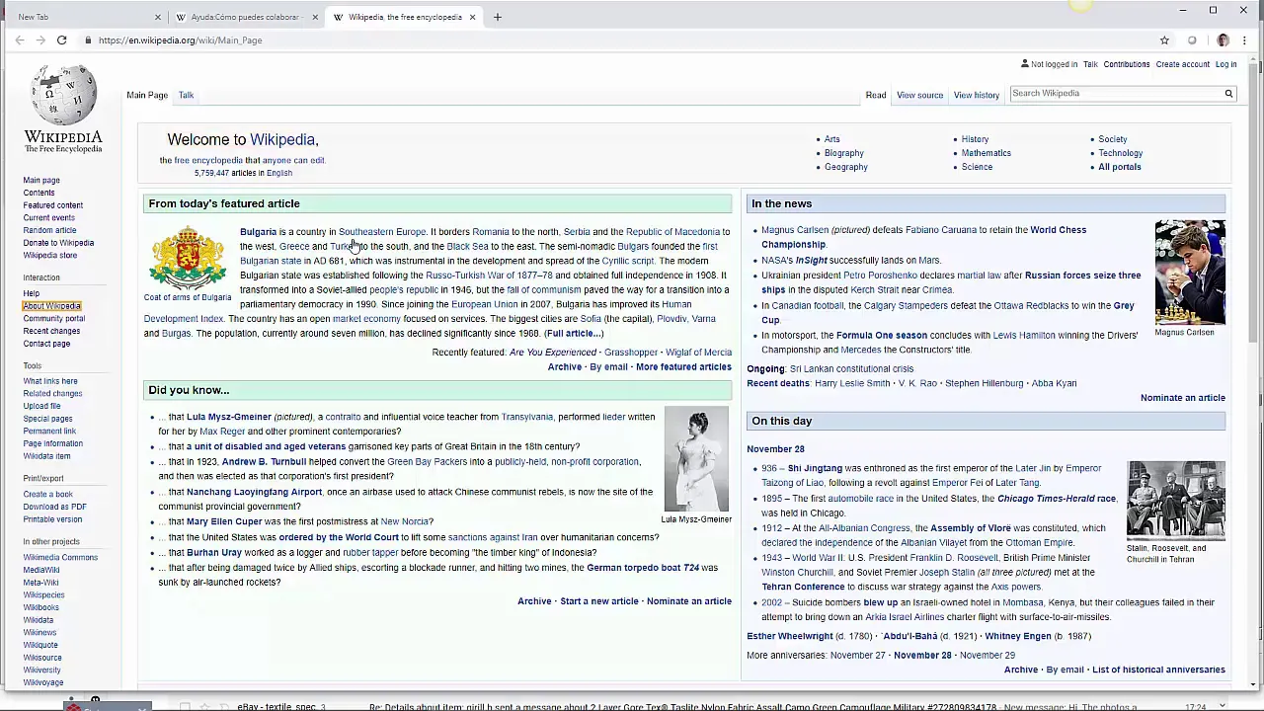Open the Fabiano Caruana news link

941,230
